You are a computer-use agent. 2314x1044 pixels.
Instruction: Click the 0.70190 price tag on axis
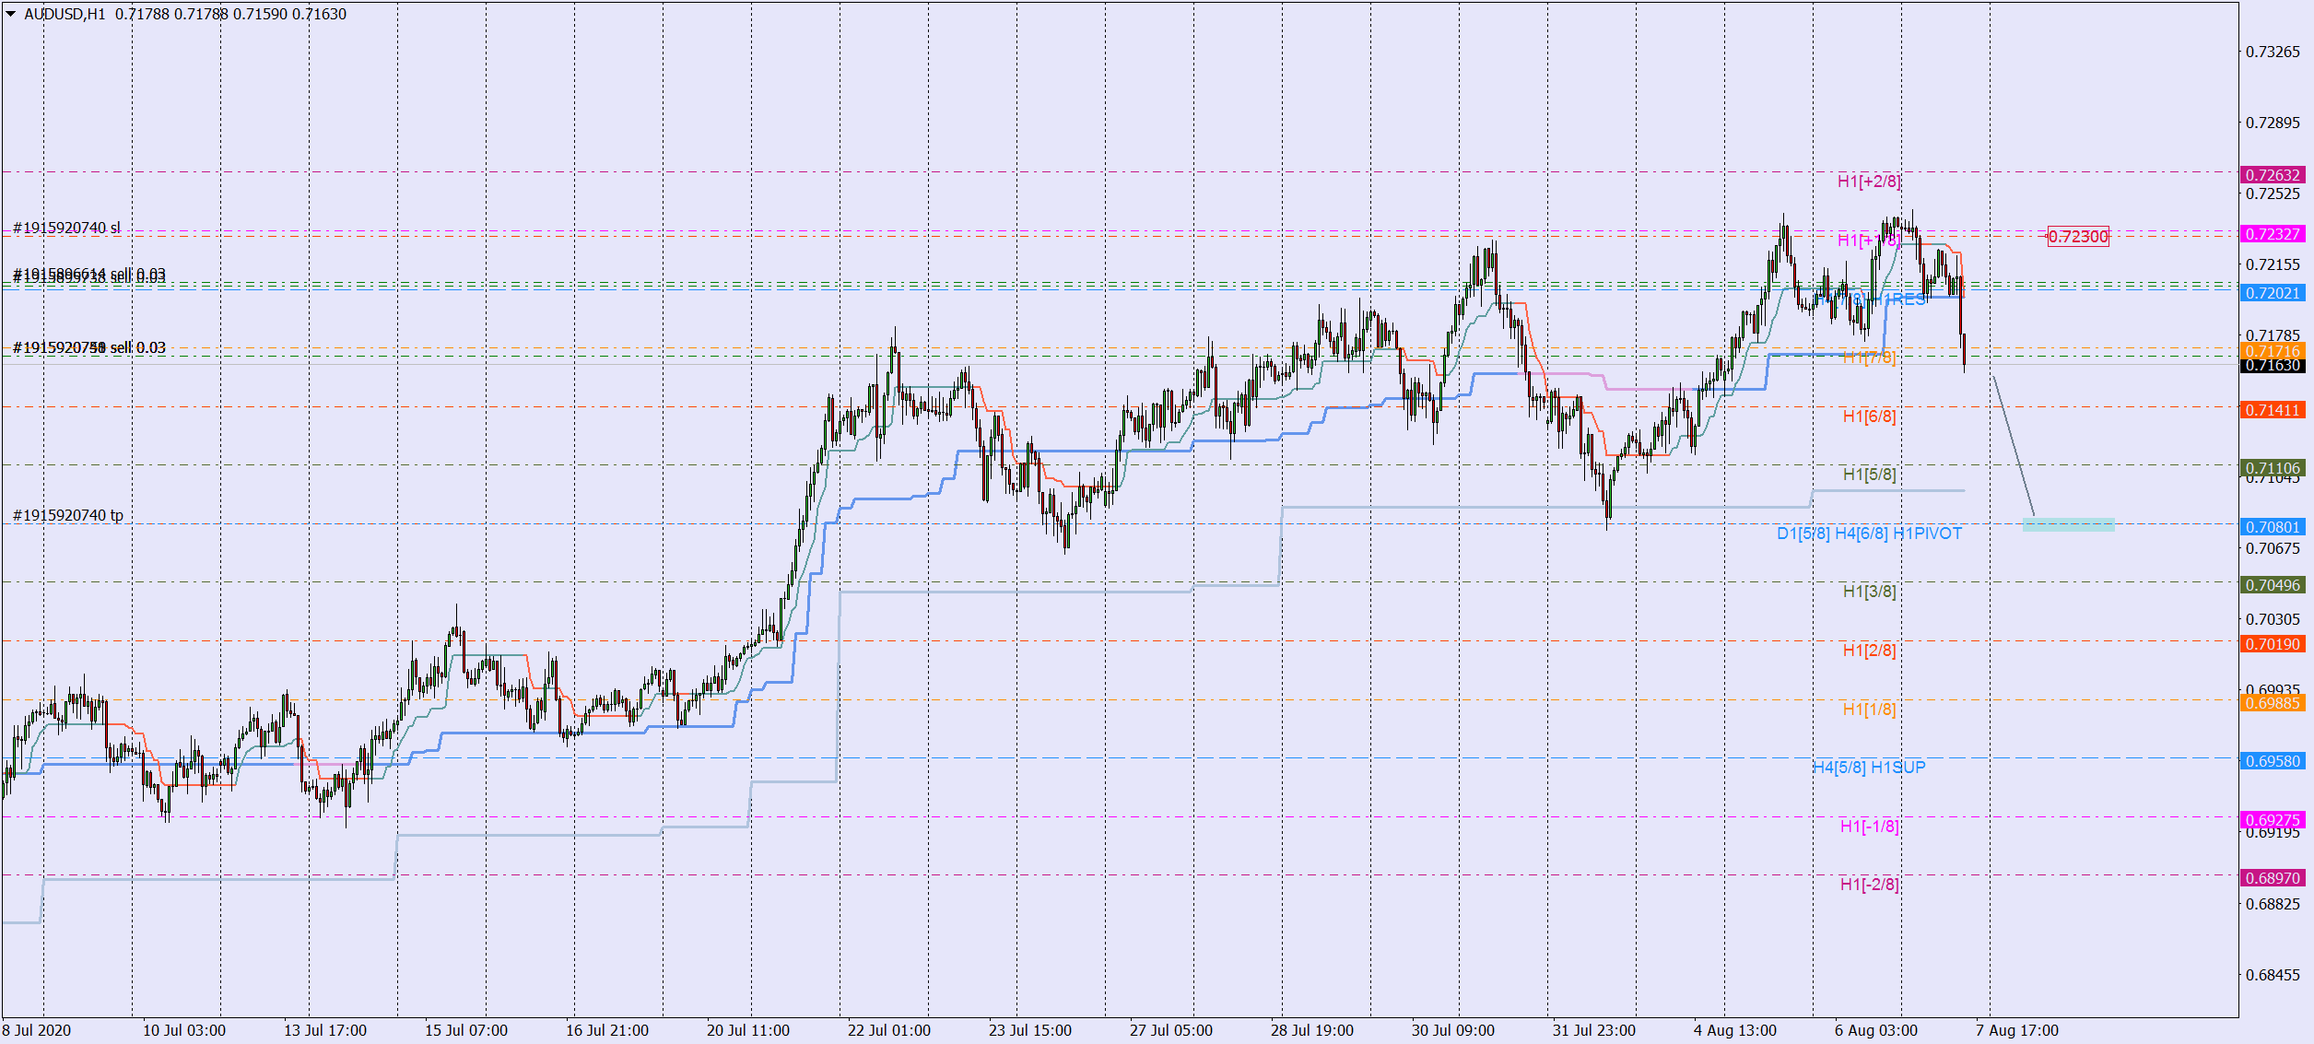[2273, 644]
